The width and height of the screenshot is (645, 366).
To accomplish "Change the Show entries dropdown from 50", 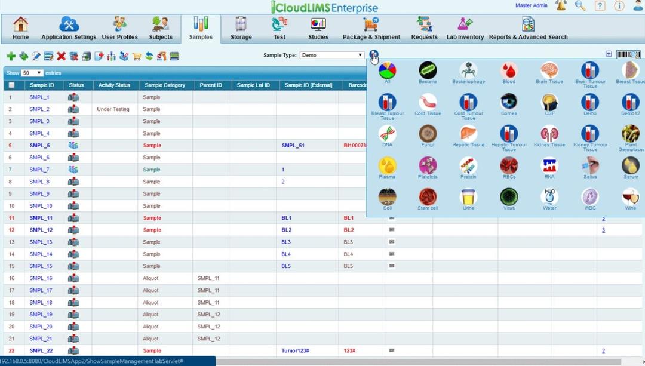I will click(x=31, y=72).
